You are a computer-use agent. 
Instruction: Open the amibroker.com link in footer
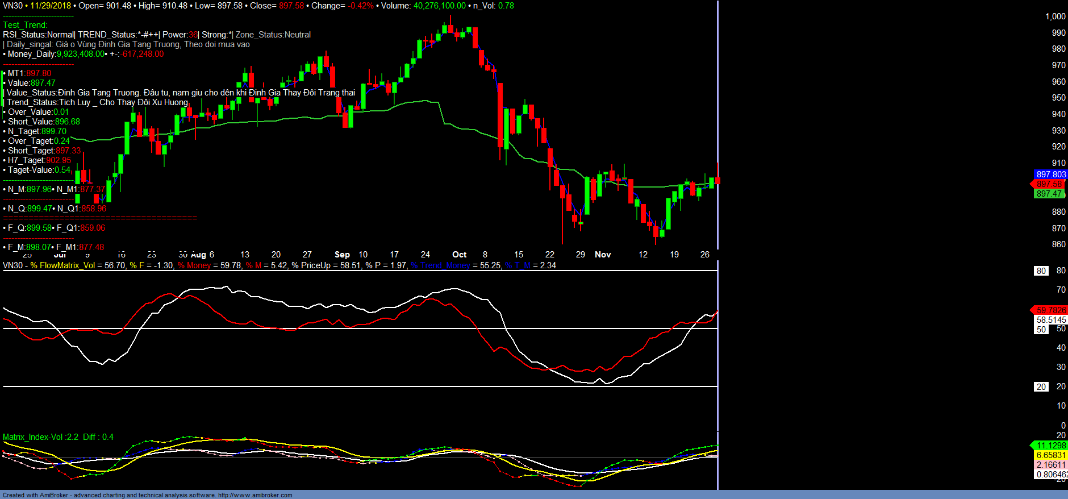(255, 495)
